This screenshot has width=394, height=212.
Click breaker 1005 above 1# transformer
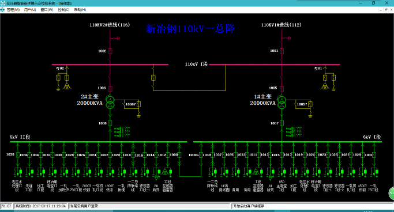click(282, 89)
